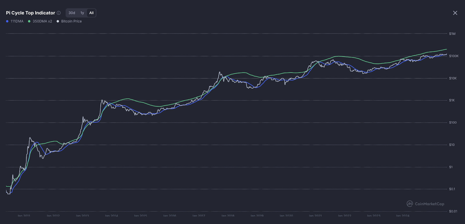Click the white Bitcoin Price legend dot
This screenshot has width=465, height=224.
click(x=58, y=21)
